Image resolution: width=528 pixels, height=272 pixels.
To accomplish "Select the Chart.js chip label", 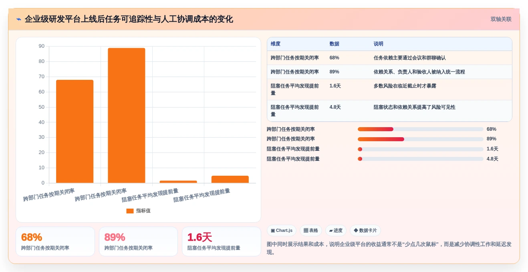I will [x=284, y=231].
